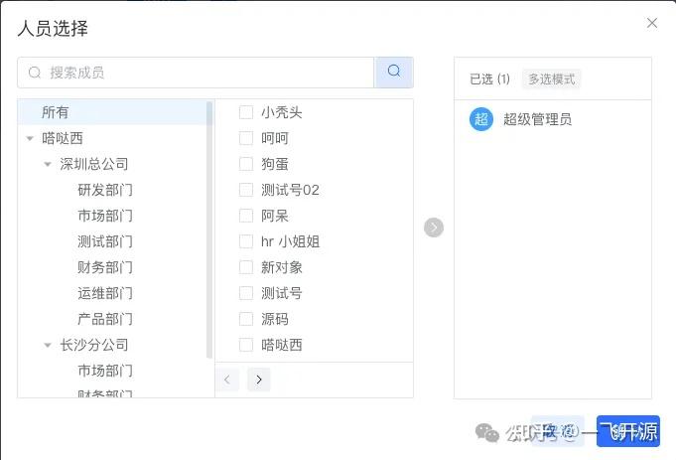Focus the 搜索成员 search field
The image size is (676, 460).
[203, 73]
